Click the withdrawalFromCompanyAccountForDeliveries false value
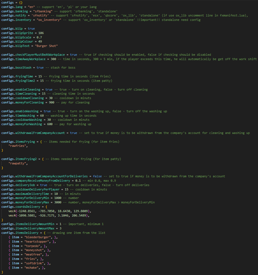This screenshot has height=275, width=258. click(97, 176)
